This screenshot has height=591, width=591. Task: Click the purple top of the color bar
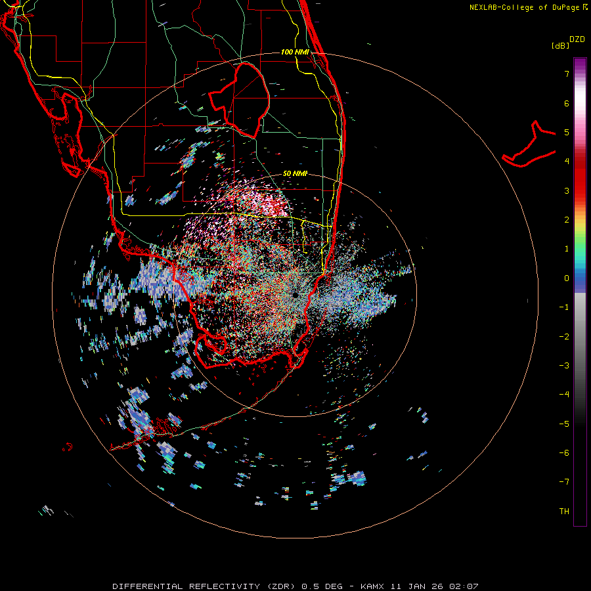coord(580,65)
